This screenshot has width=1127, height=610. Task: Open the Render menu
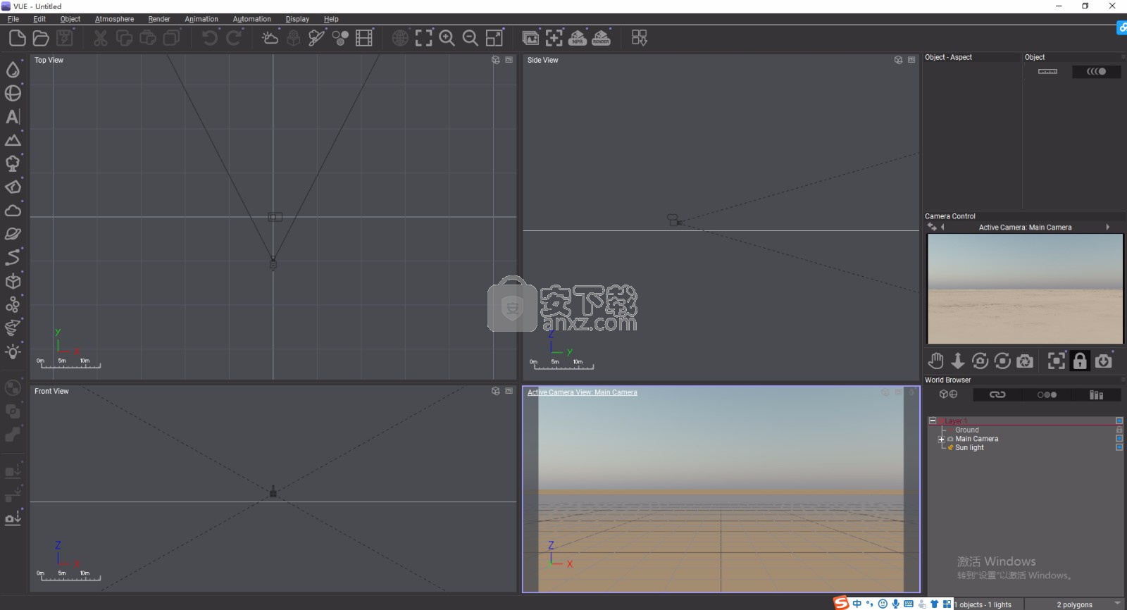coord(159,19)
